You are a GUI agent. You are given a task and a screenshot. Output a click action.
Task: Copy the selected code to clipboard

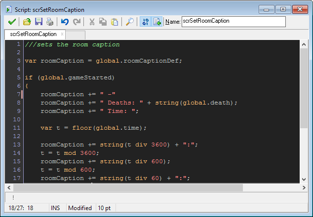[103, 22]
